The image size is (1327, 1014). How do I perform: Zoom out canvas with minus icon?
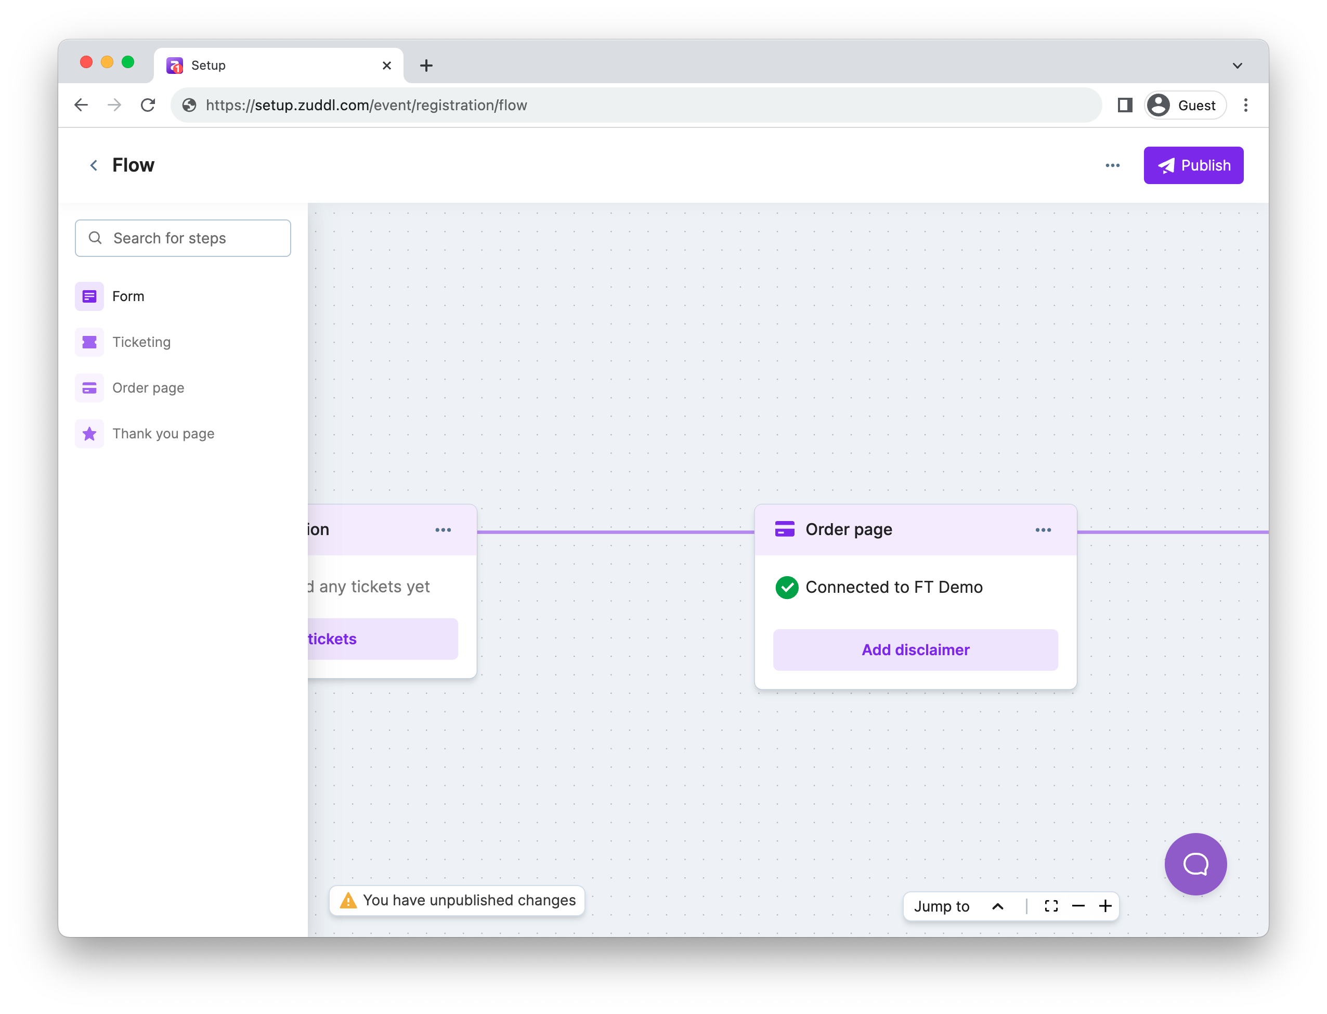coord(1078,906)
